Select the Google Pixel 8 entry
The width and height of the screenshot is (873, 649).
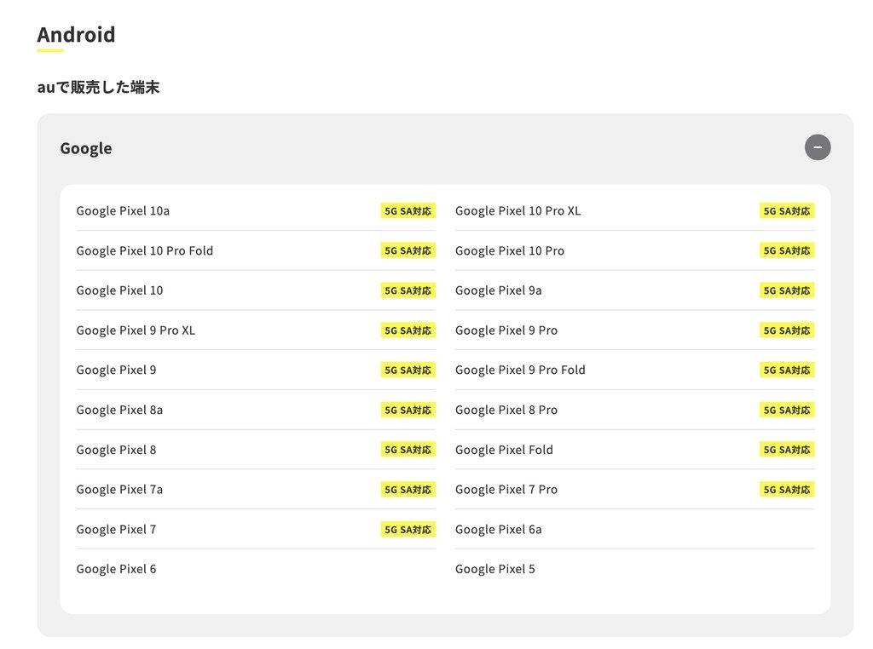[x=116, y=450]
